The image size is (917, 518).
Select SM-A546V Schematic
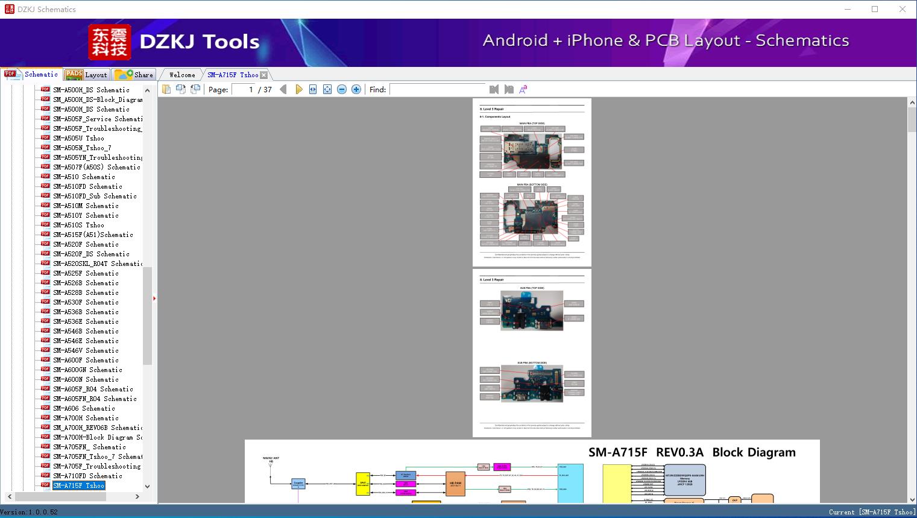(86, 350)
